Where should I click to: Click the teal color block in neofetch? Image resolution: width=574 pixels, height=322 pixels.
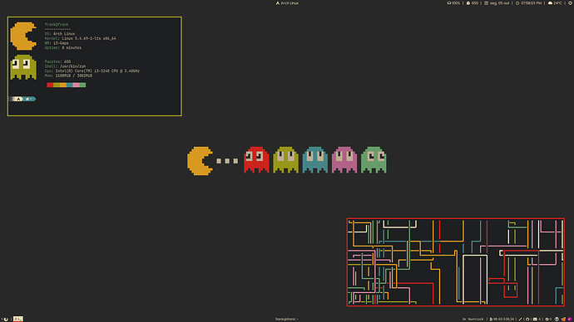tap(70, 85)
